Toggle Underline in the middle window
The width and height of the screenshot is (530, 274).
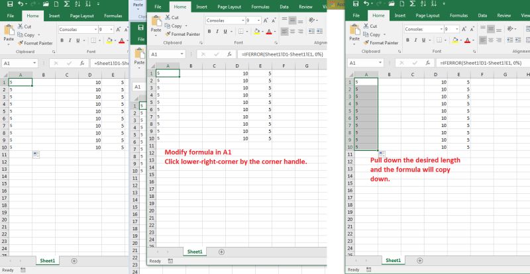point(225,31)
